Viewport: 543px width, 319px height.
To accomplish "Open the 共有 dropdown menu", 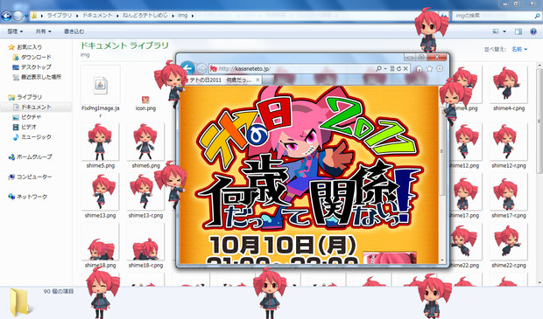I will tap(43, 31).
